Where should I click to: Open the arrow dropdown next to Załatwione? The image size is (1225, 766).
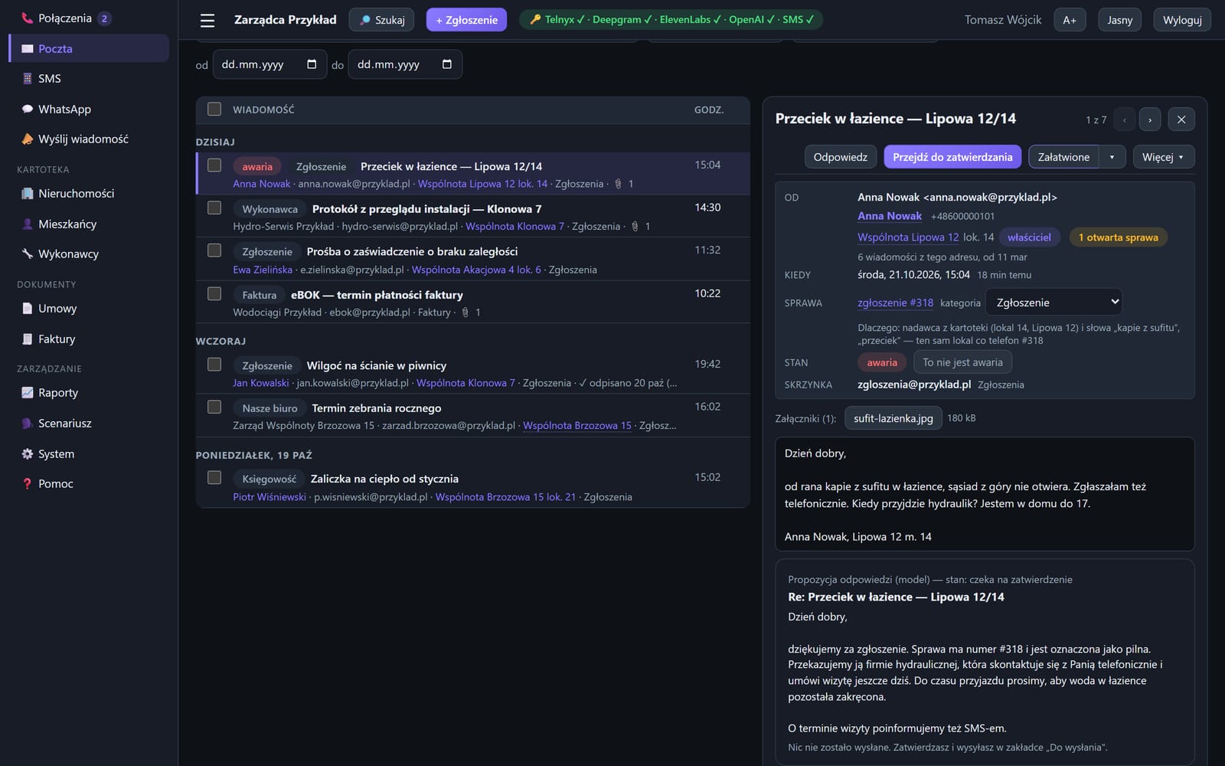click(1112, 157)
